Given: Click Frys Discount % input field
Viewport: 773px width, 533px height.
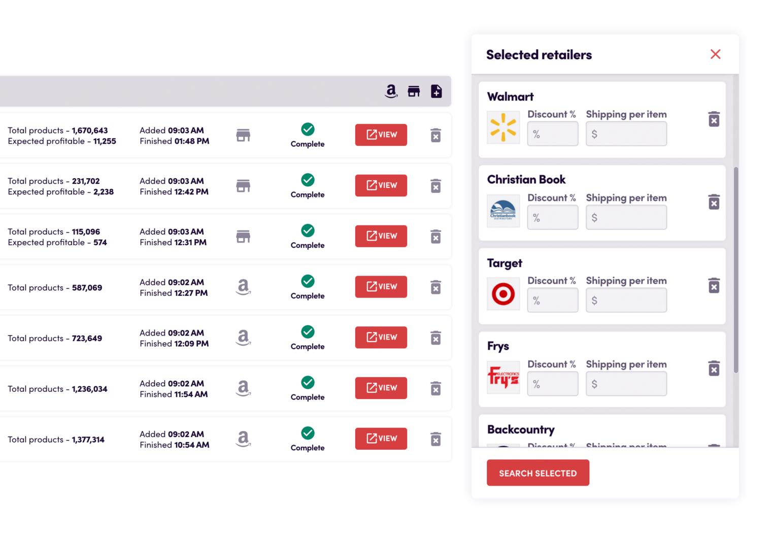Looking at the screenshot, I should (552, 384).
